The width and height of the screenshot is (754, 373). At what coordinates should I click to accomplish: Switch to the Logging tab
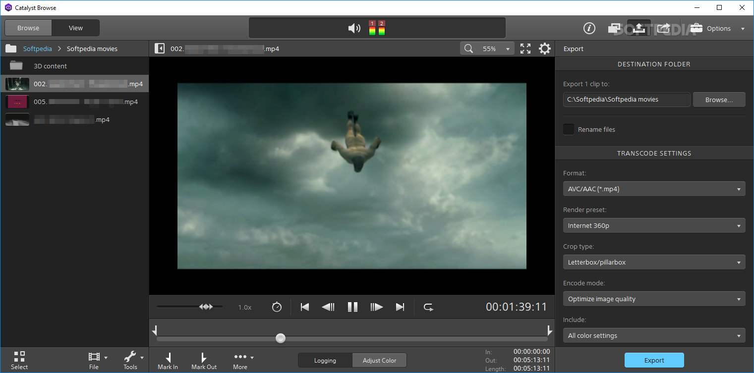[325, 360]
